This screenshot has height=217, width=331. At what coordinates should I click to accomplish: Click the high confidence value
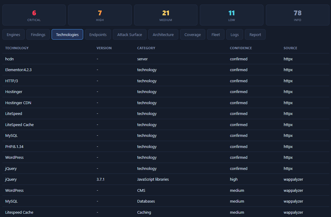(x=234, y=179)
